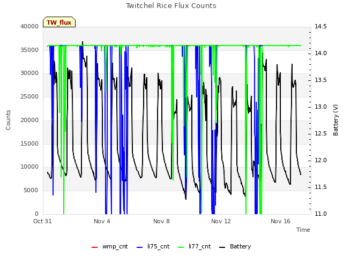Viewport: 343px width, 257px height.
Task: Click the 20000 counts axis value
Action: (x=29, y=120)
